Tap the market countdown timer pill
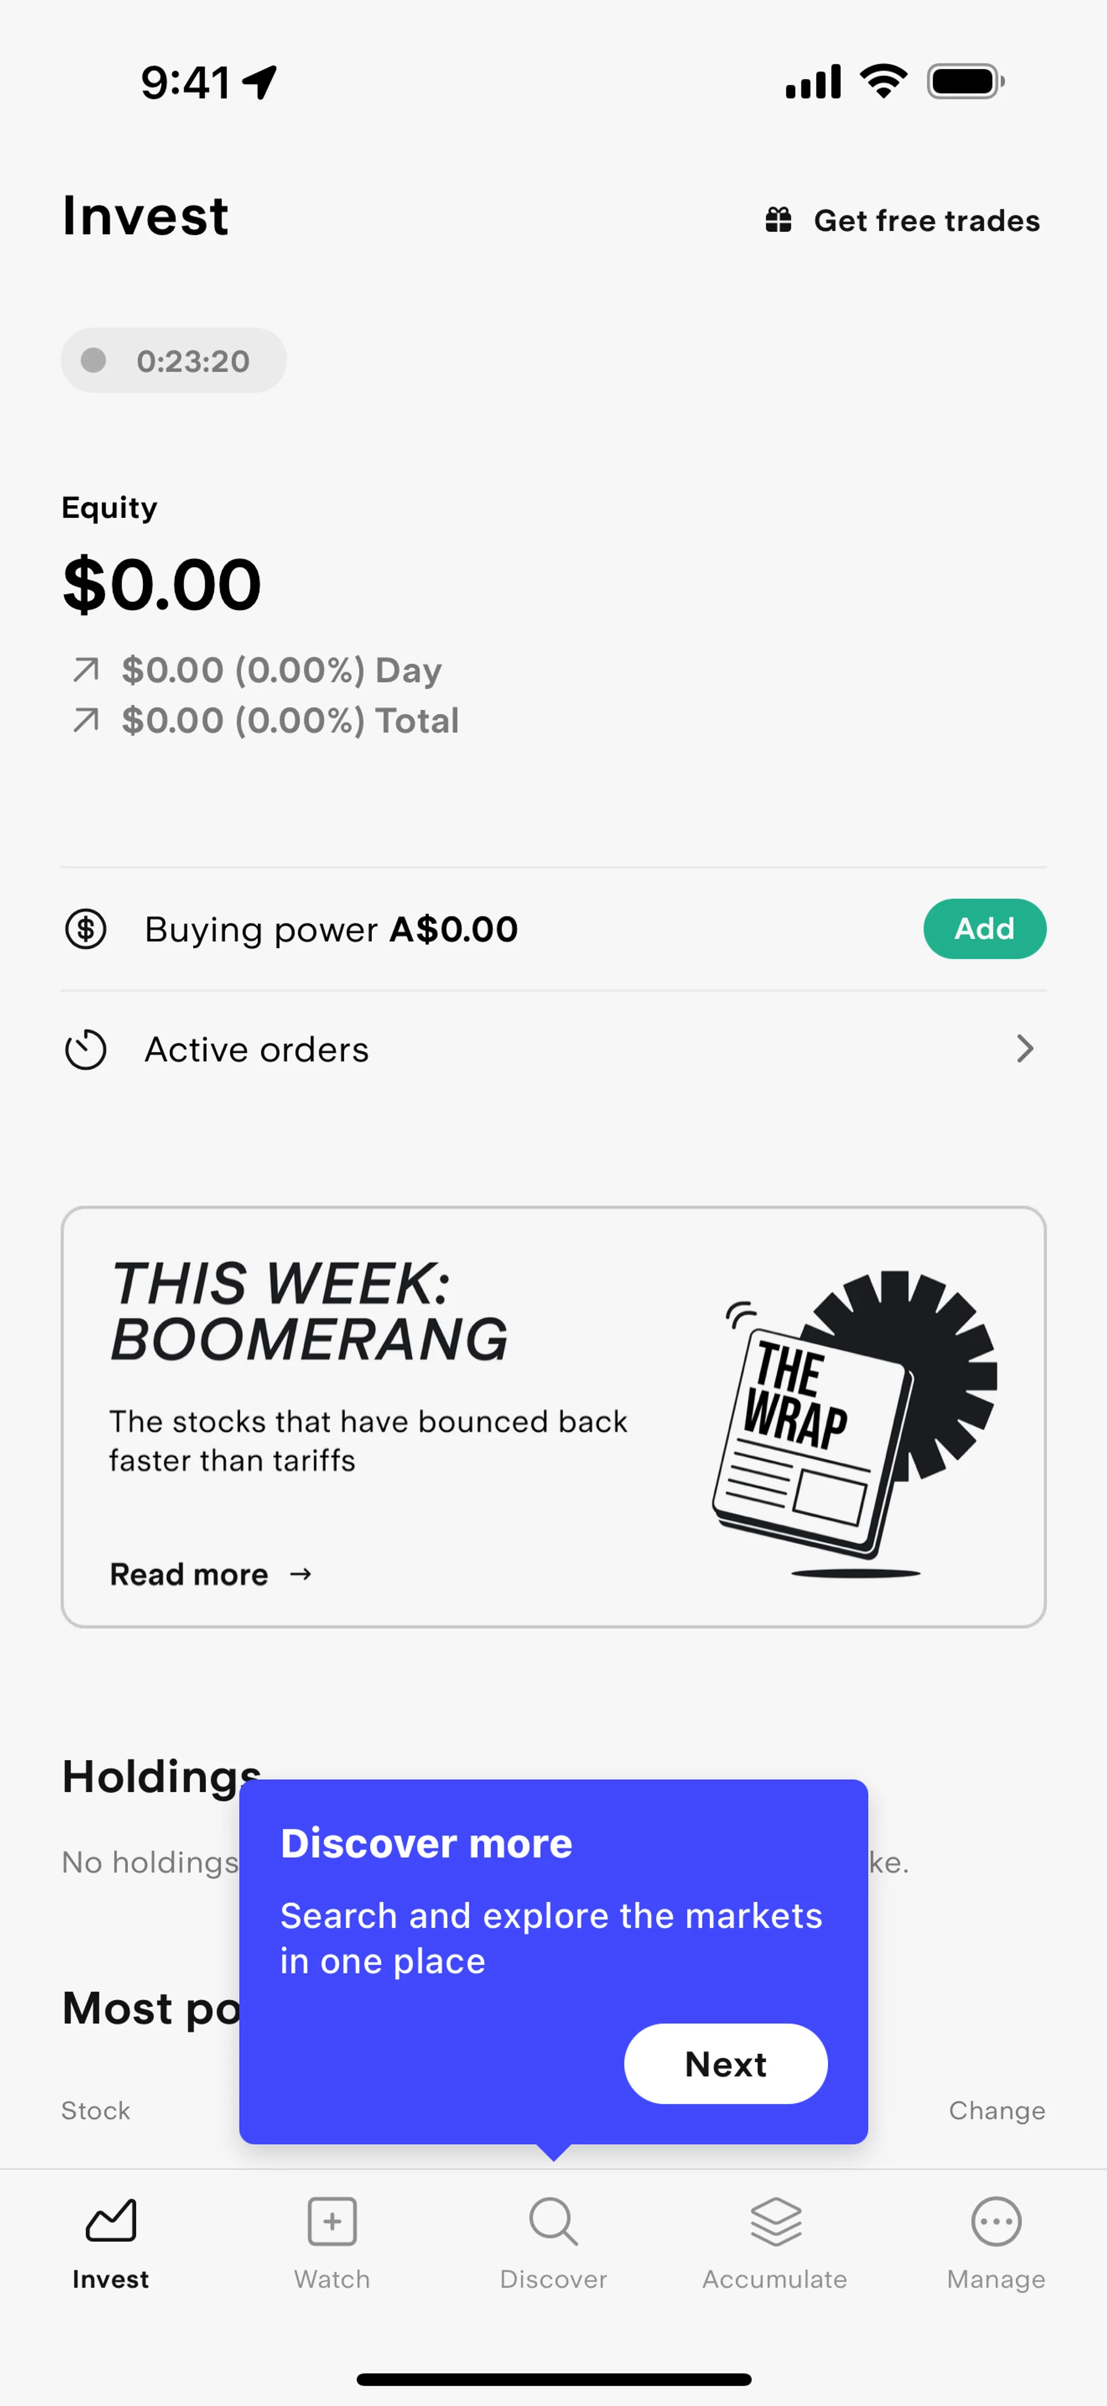 click(174, 360)
